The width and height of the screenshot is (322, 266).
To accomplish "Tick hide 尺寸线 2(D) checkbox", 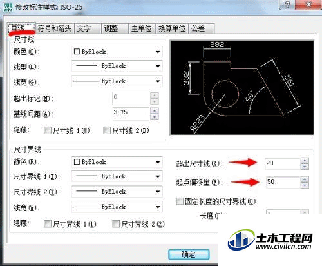I will click(107, 130).
